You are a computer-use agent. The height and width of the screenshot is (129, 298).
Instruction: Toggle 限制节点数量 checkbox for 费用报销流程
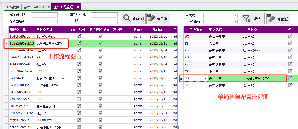coord(100,106)
